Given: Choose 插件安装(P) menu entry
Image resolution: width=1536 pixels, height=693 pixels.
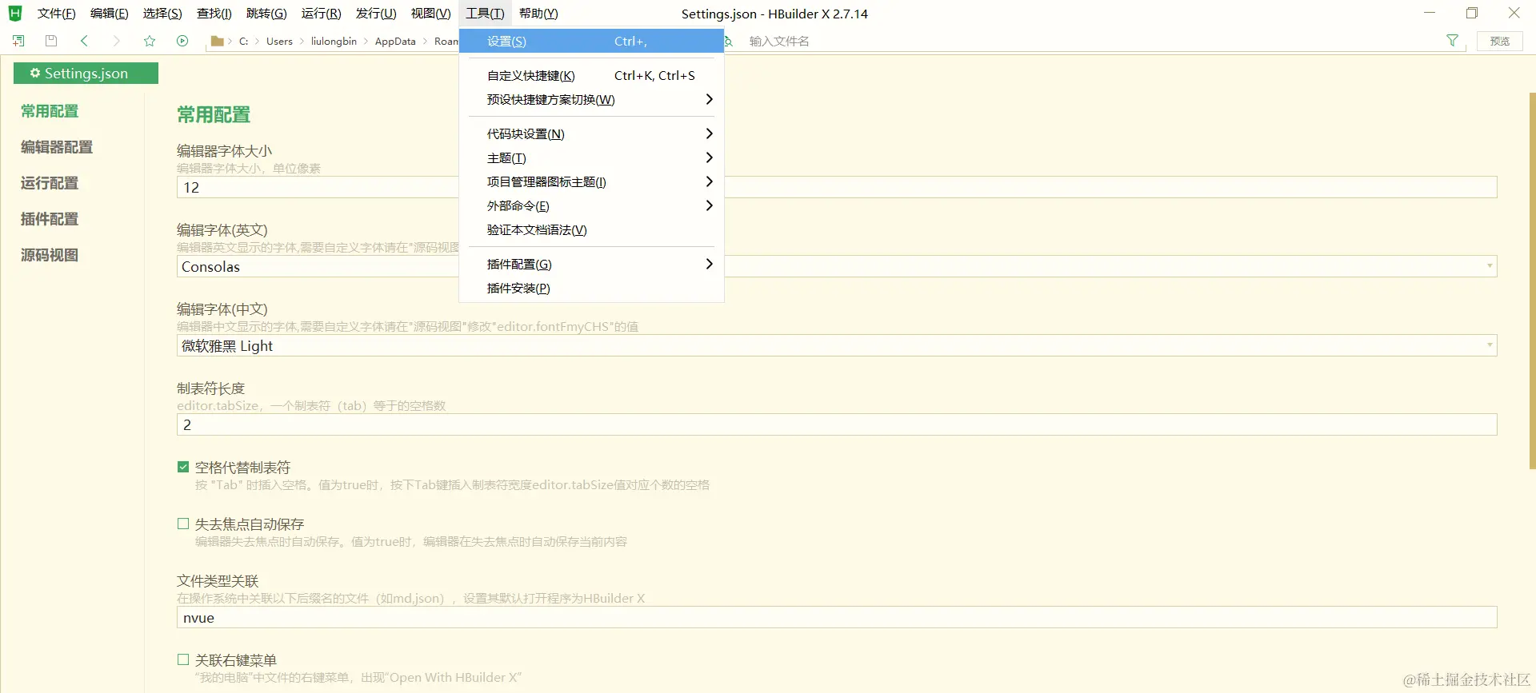Looking at the screenshot, I should (591, 288).
